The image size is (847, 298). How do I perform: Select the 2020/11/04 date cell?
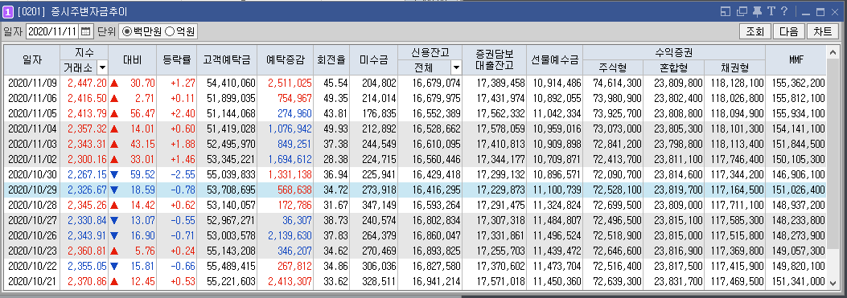[x=32, y=129]
